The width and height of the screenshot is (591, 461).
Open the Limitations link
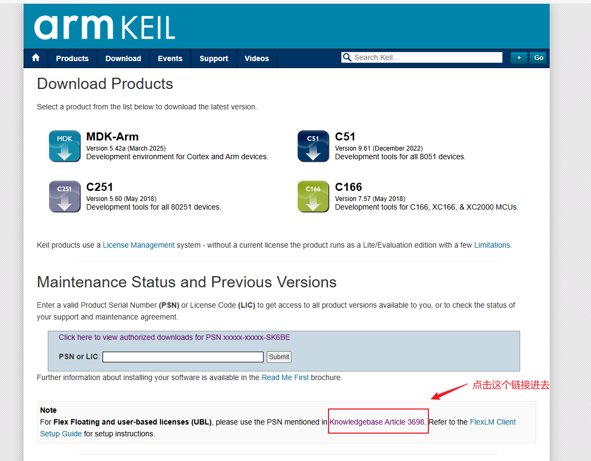(x=492, y=245)
